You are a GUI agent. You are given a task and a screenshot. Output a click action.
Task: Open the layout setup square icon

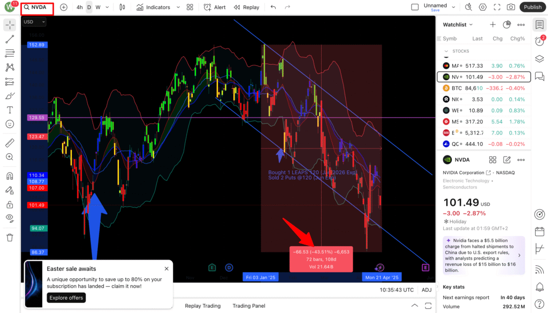point(415,7)
